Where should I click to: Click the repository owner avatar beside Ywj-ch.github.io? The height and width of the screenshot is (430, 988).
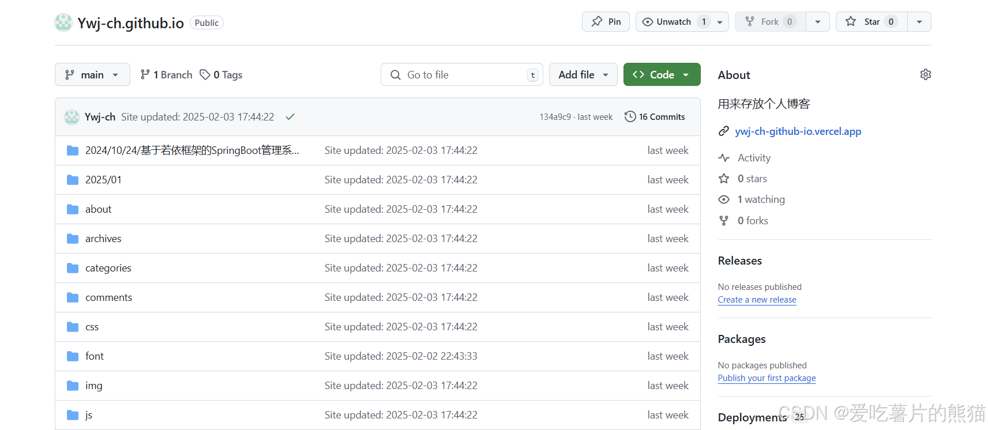point(63,22)
